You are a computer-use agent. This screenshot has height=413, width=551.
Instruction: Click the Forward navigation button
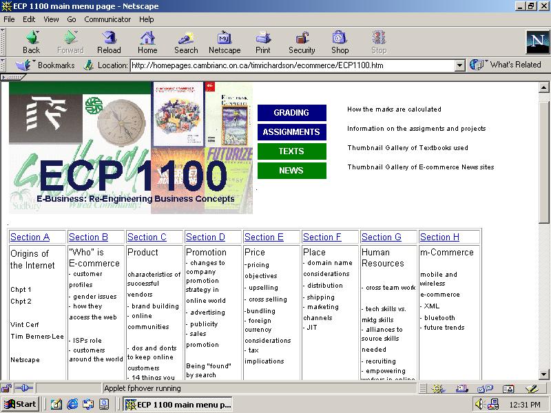pos(70,42)
